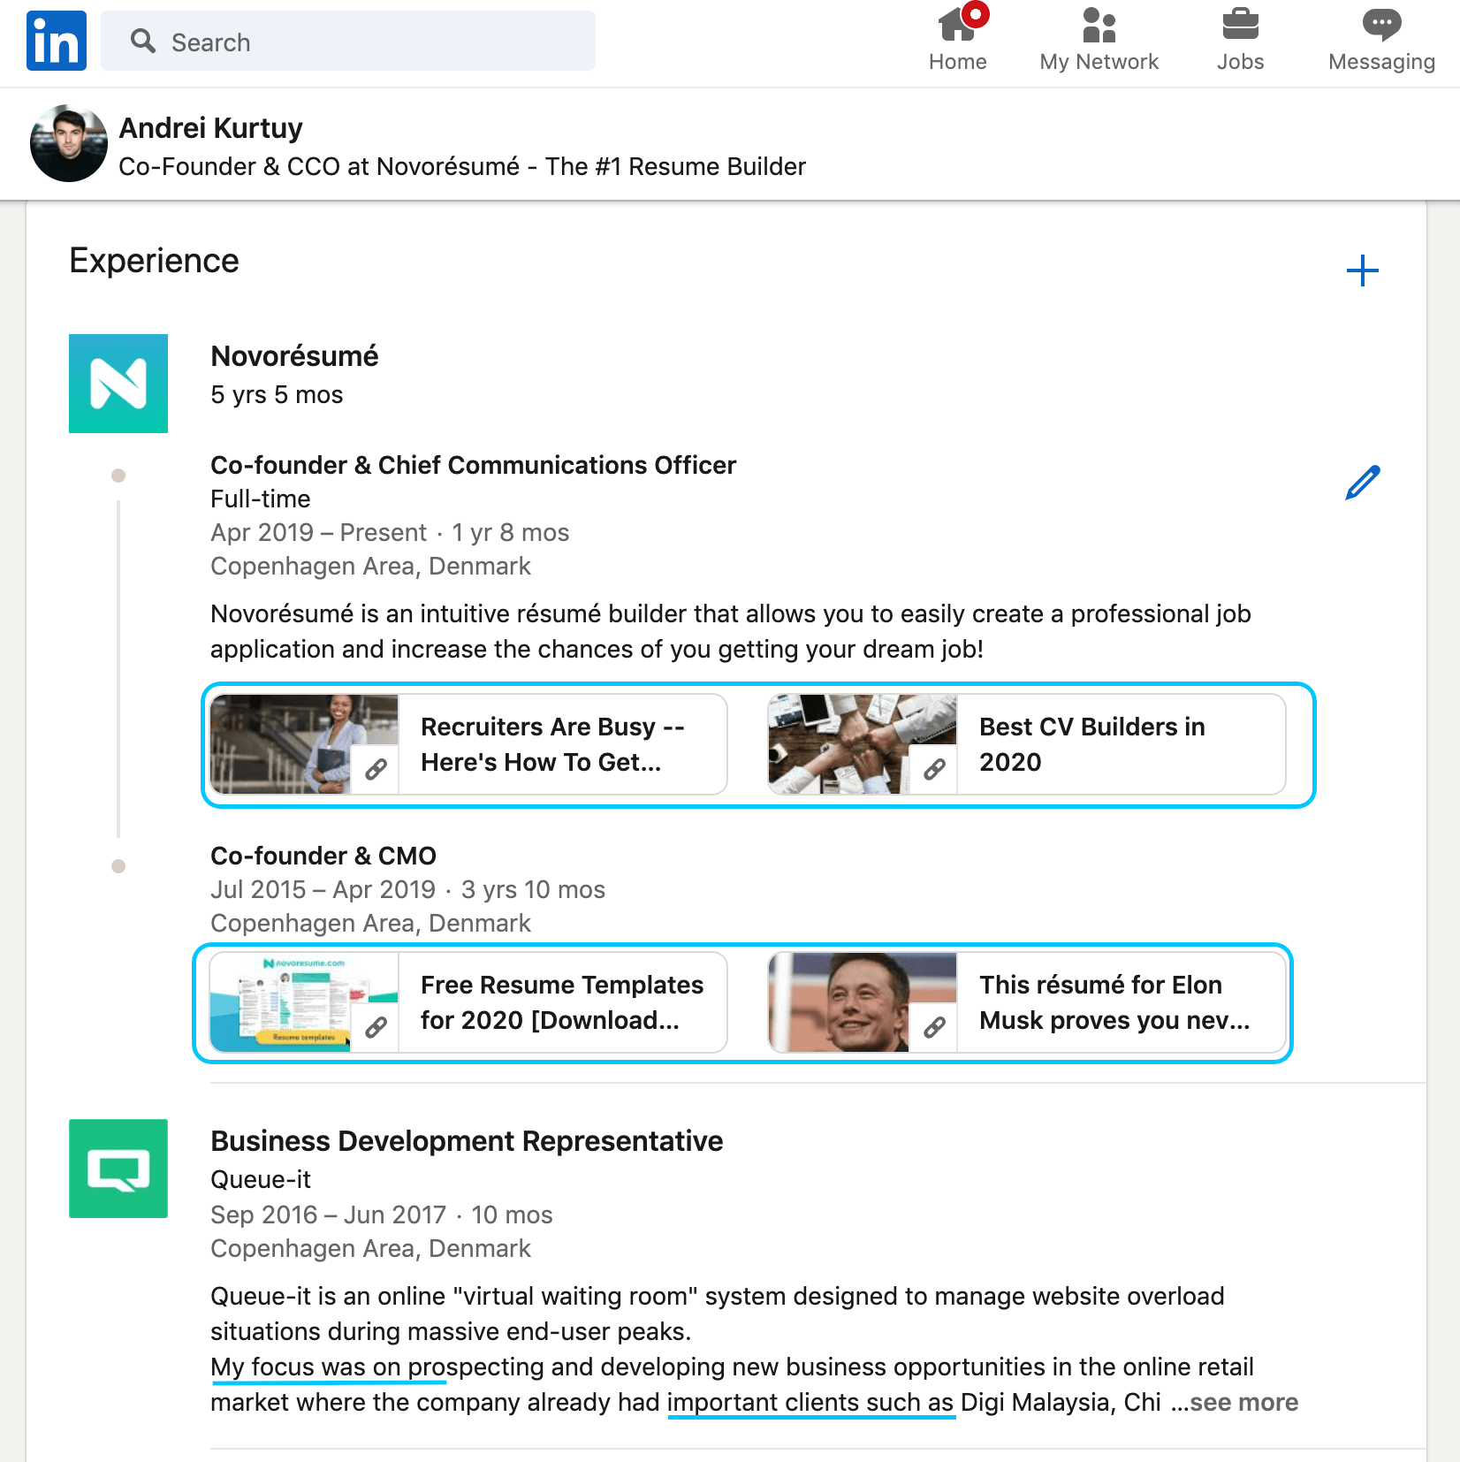The image size is (1460, 1462).
Task: Click the Novorésumé company logo
Action: [x=118, y=383]
